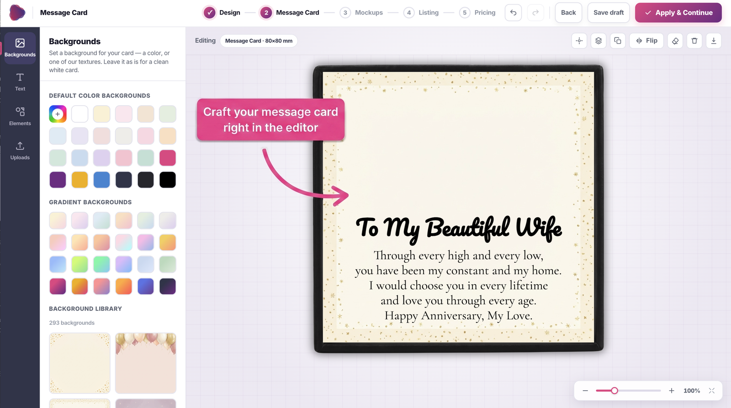Select the Message Card step
The image size is (731, 408).
coord(290,12)
